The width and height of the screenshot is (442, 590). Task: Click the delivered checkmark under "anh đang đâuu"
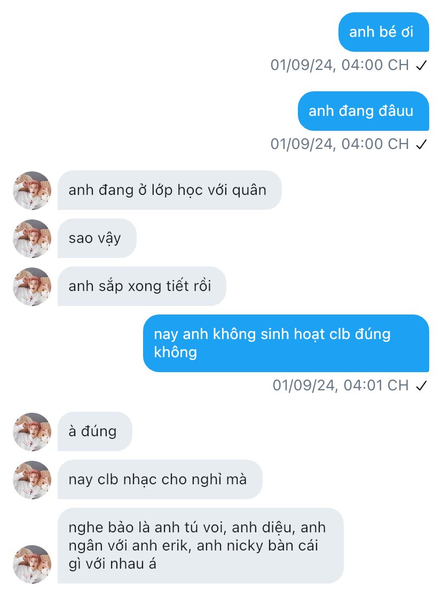[421, 145]
